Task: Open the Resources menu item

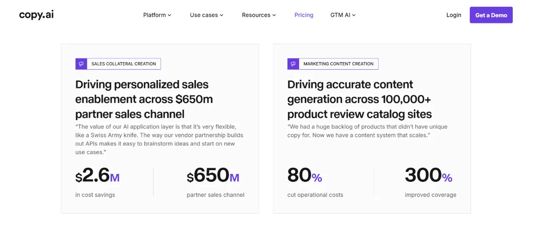Action: click(x=259, y=15)
